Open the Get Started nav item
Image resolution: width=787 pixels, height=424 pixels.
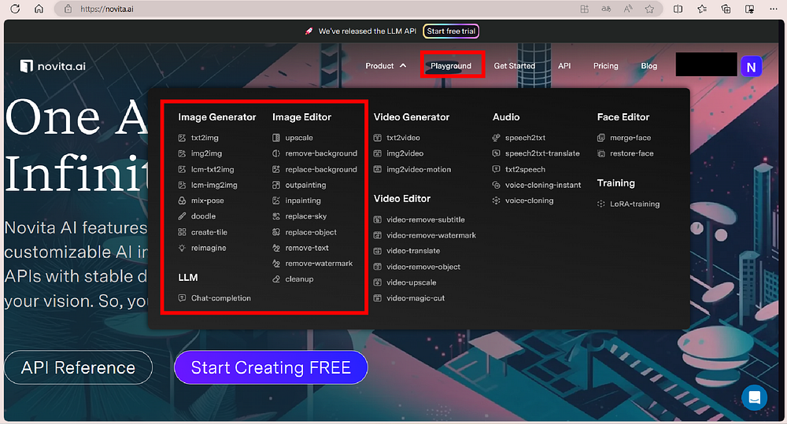515,66
